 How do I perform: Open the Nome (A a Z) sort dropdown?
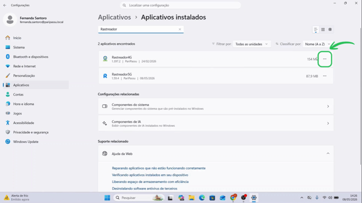[x=318, y=44]
